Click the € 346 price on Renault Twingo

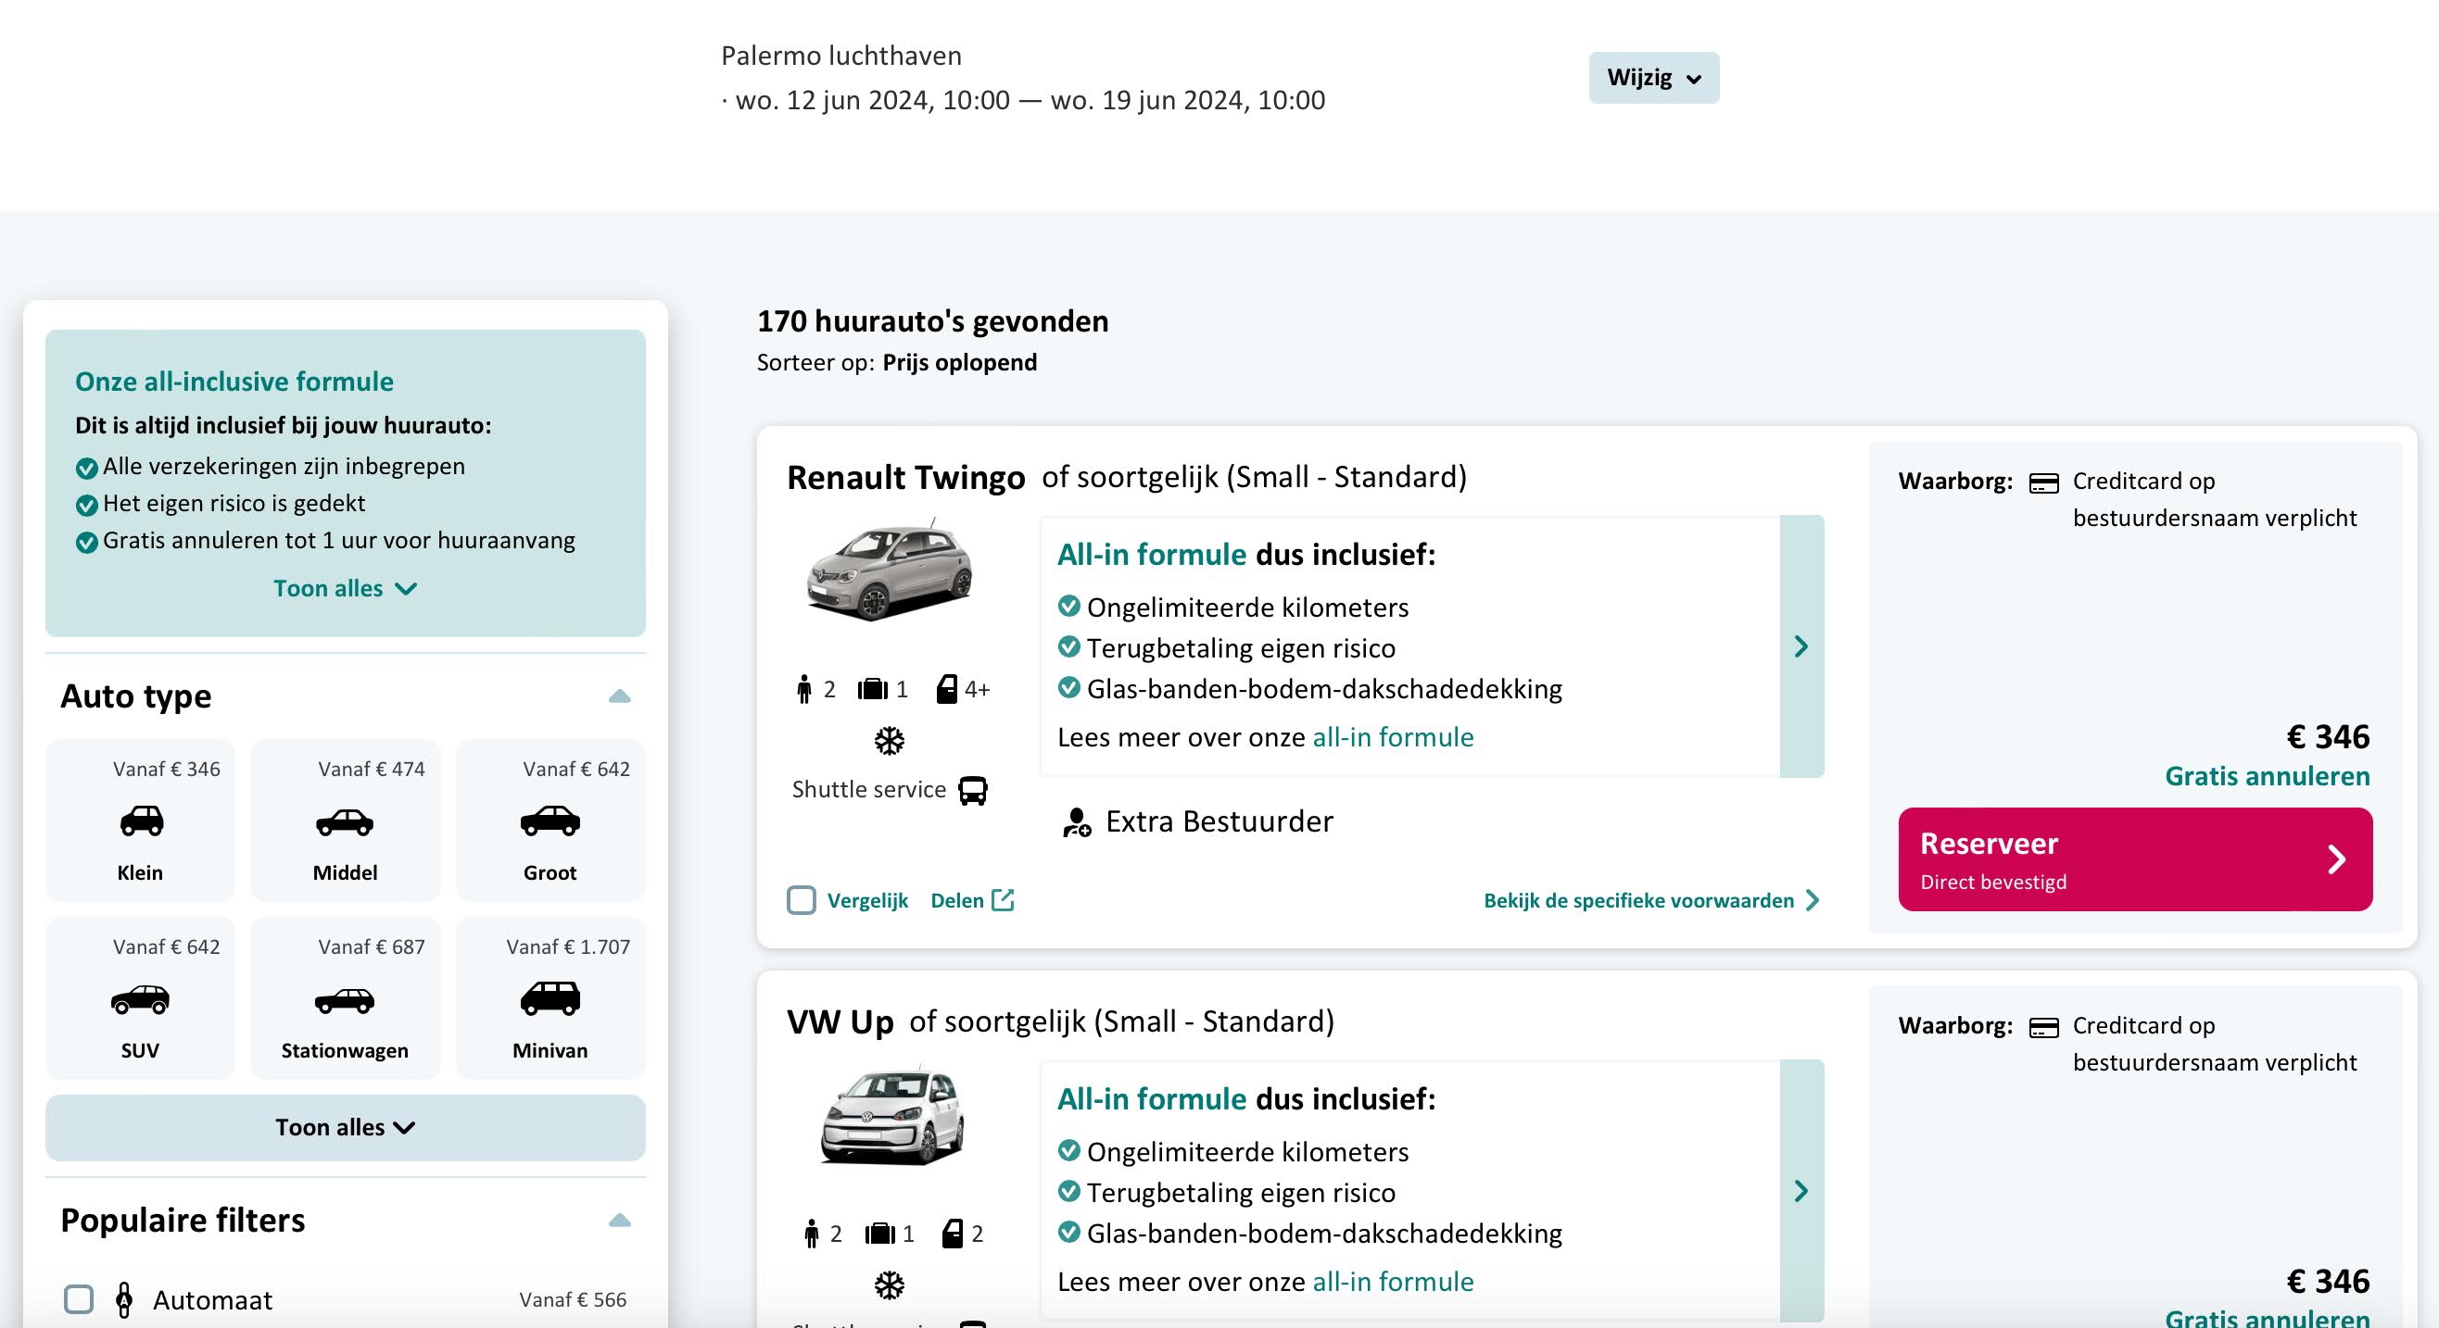pos(2328,736)
